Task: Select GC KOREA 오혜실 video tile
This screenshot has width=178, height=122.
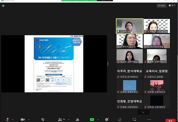Action: pyautogui.click(x=157, y=41)
